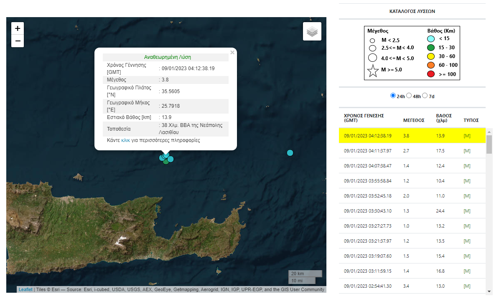Zoom out of the map
499x304 pixels.
tap(18, 41)
